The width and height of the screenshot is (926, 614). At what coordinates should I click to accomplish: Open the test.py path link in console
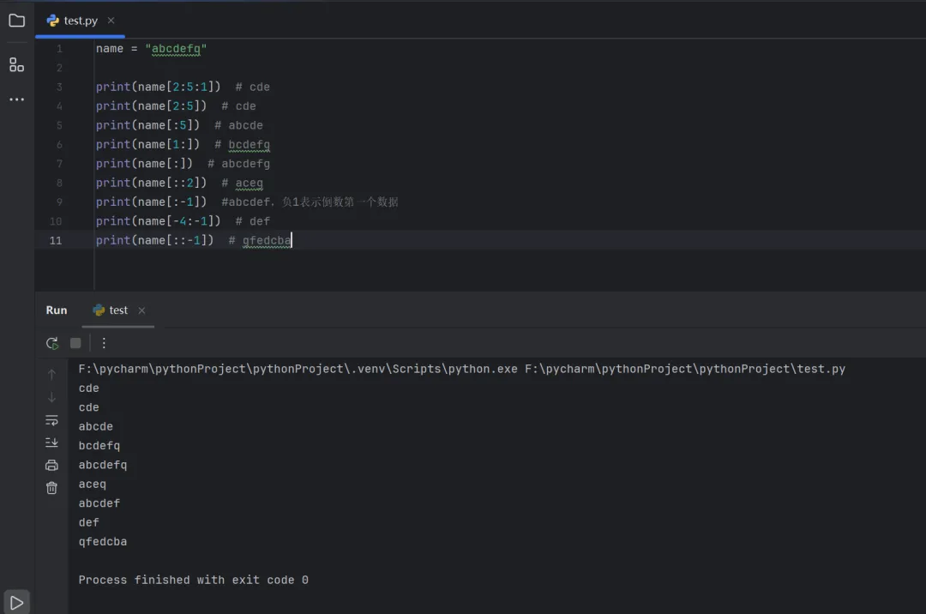(685, 369)
